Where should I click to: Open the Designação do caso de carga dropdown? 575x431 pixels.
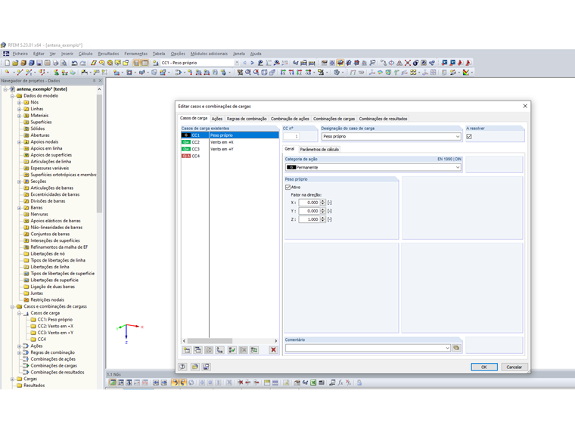458,136
